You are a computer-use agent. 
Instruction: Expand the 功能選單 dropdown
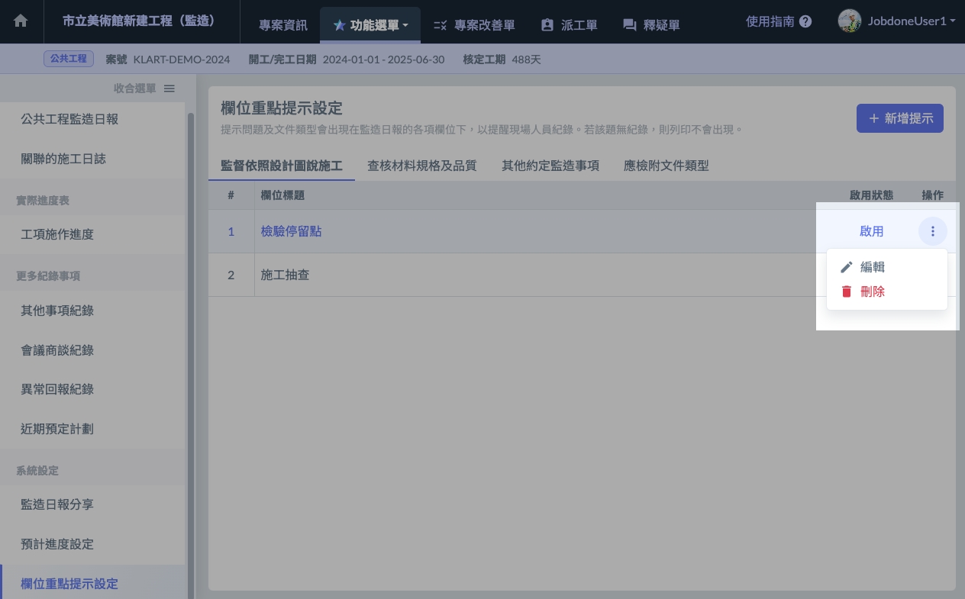(370, 25)
